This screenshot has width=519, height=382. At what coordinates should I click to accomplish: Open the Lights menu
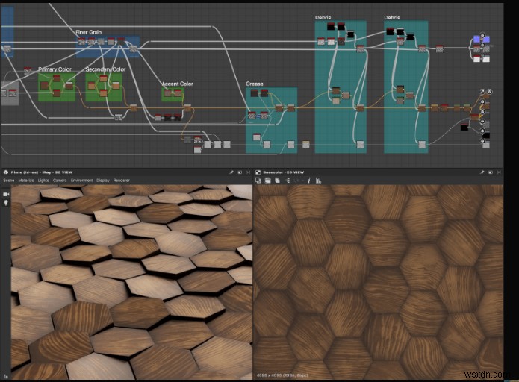click(x=44, y=180)
